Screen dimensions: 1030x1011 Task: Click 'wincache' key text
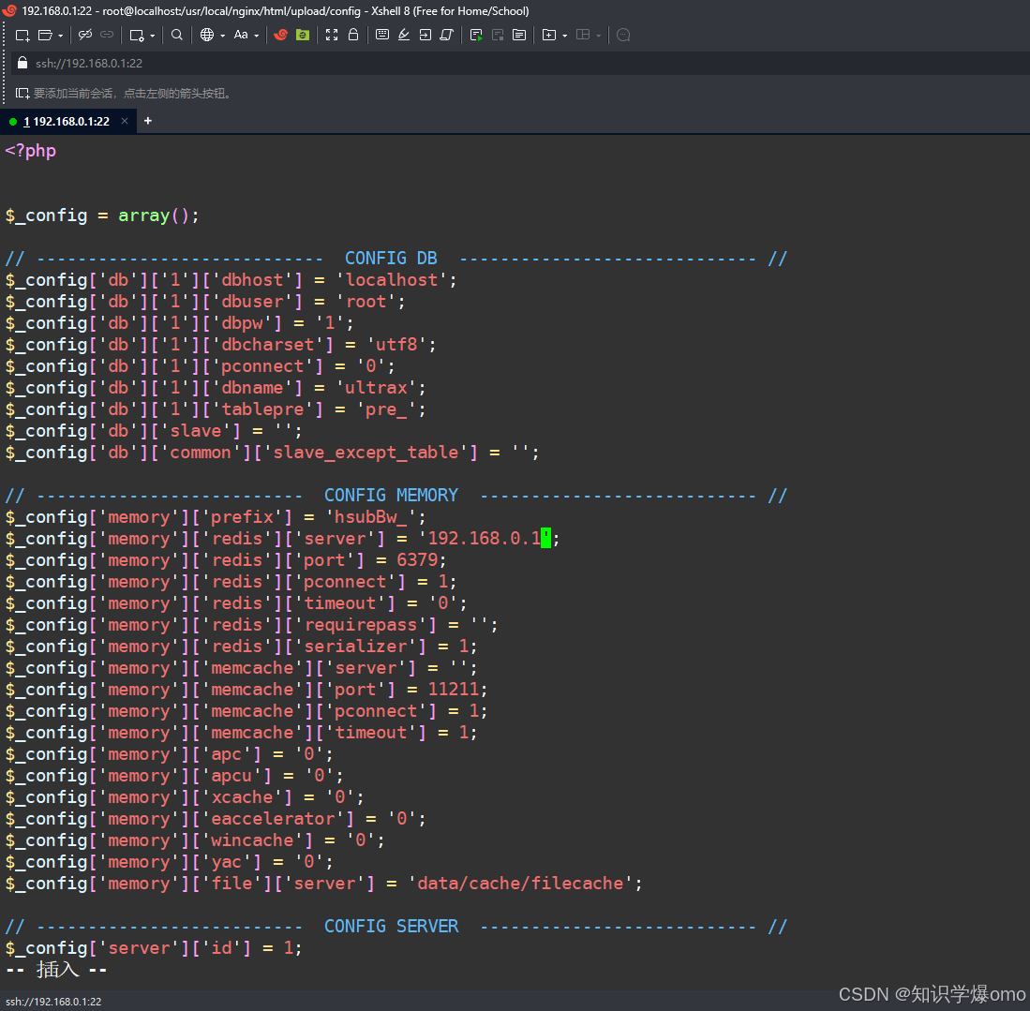(251, 840)
